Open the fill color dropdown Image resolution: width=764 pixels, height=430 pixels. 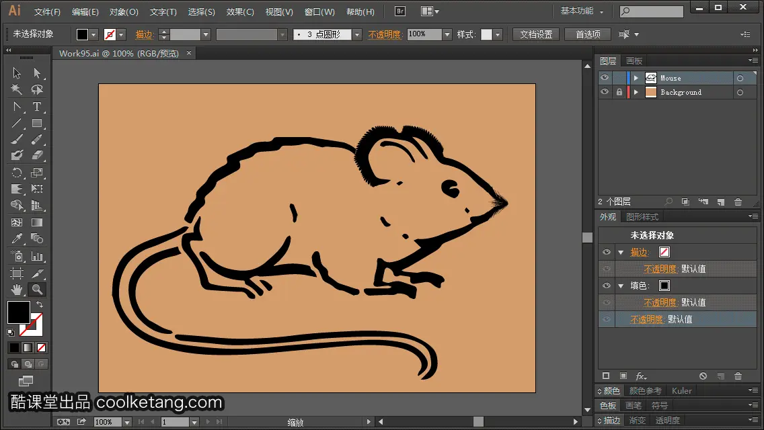[93, 34]
